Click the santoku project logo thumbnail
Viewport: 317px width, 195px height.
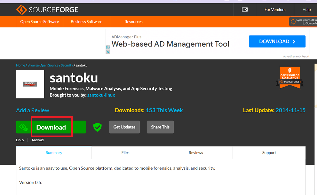point(30,84)
